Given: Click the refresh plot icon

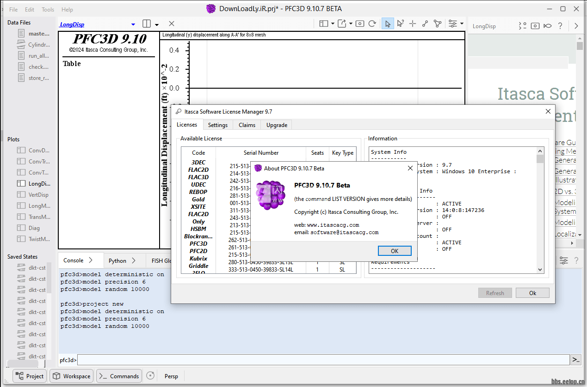Looking at the screenshot, I should [x=372, y=24].
